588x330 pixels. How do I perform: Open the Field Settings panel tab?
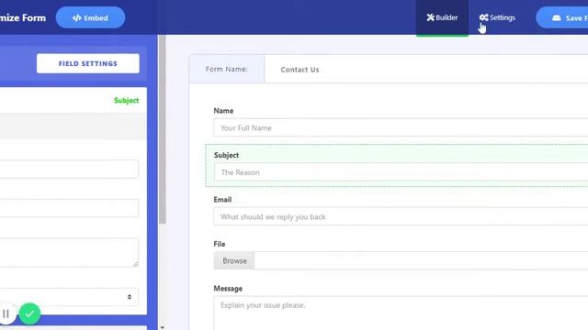pyautogui.click(x=88, y=63)
